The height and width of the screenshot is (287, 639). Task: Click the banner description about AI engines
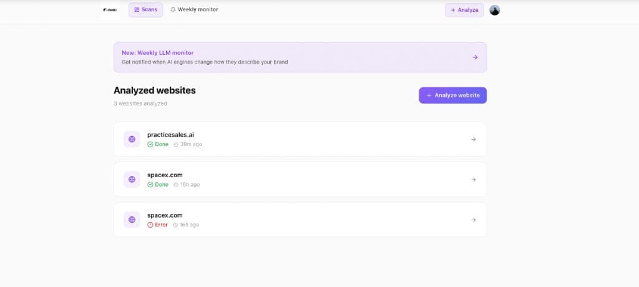click(205, 62)
